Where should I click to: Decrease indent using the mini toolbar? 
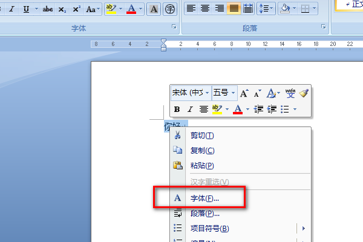pyautogui.click(x=258, y=109)
